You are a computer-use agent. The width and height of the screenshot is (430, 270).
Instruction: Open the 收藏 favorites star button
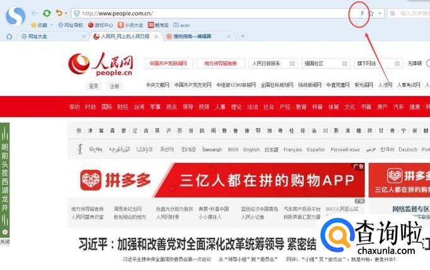tap(39, 25)
